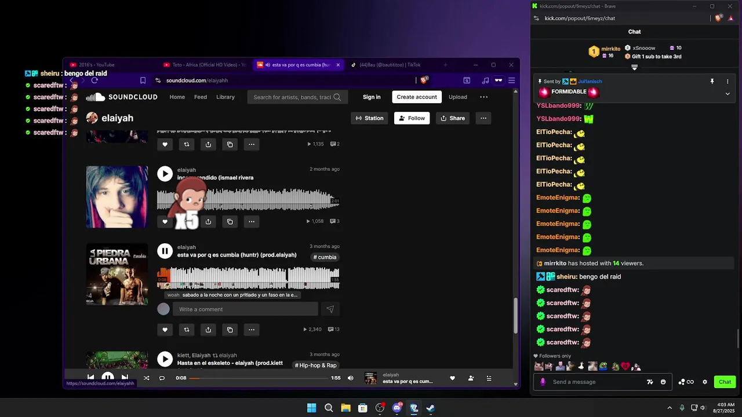
Task: Pause the esta va por q es cumbia track
Action: pos(165,251)
